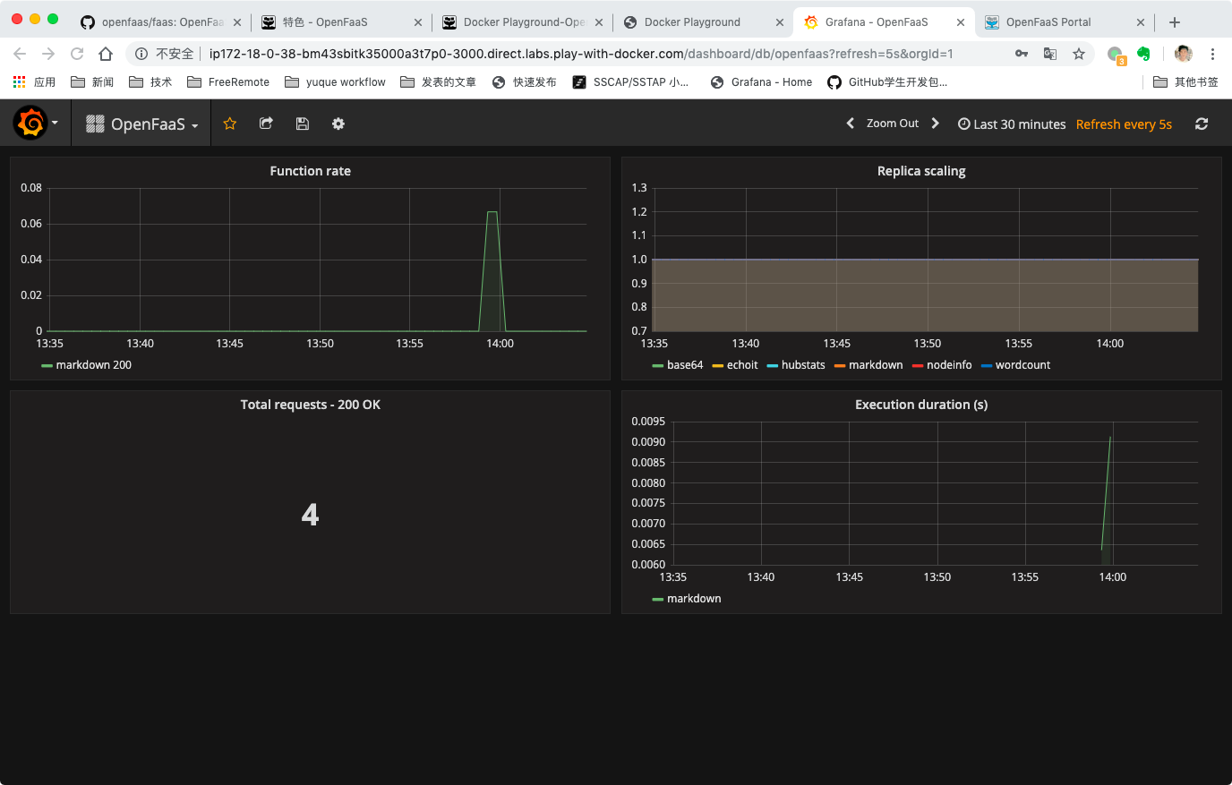Open the extension with orange badge
This screenshot has width=1232, height=785.
point(1116,55)
